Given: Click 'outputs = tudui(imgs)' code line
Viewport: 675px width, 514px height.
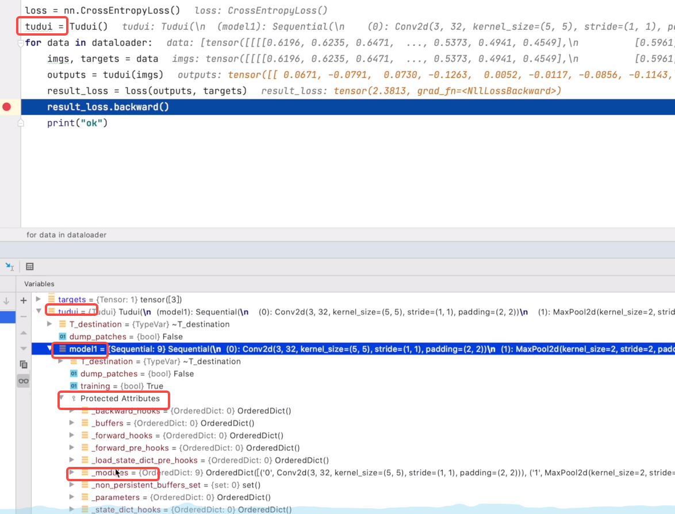Looking at the screenshot, I should click(105, 75).
